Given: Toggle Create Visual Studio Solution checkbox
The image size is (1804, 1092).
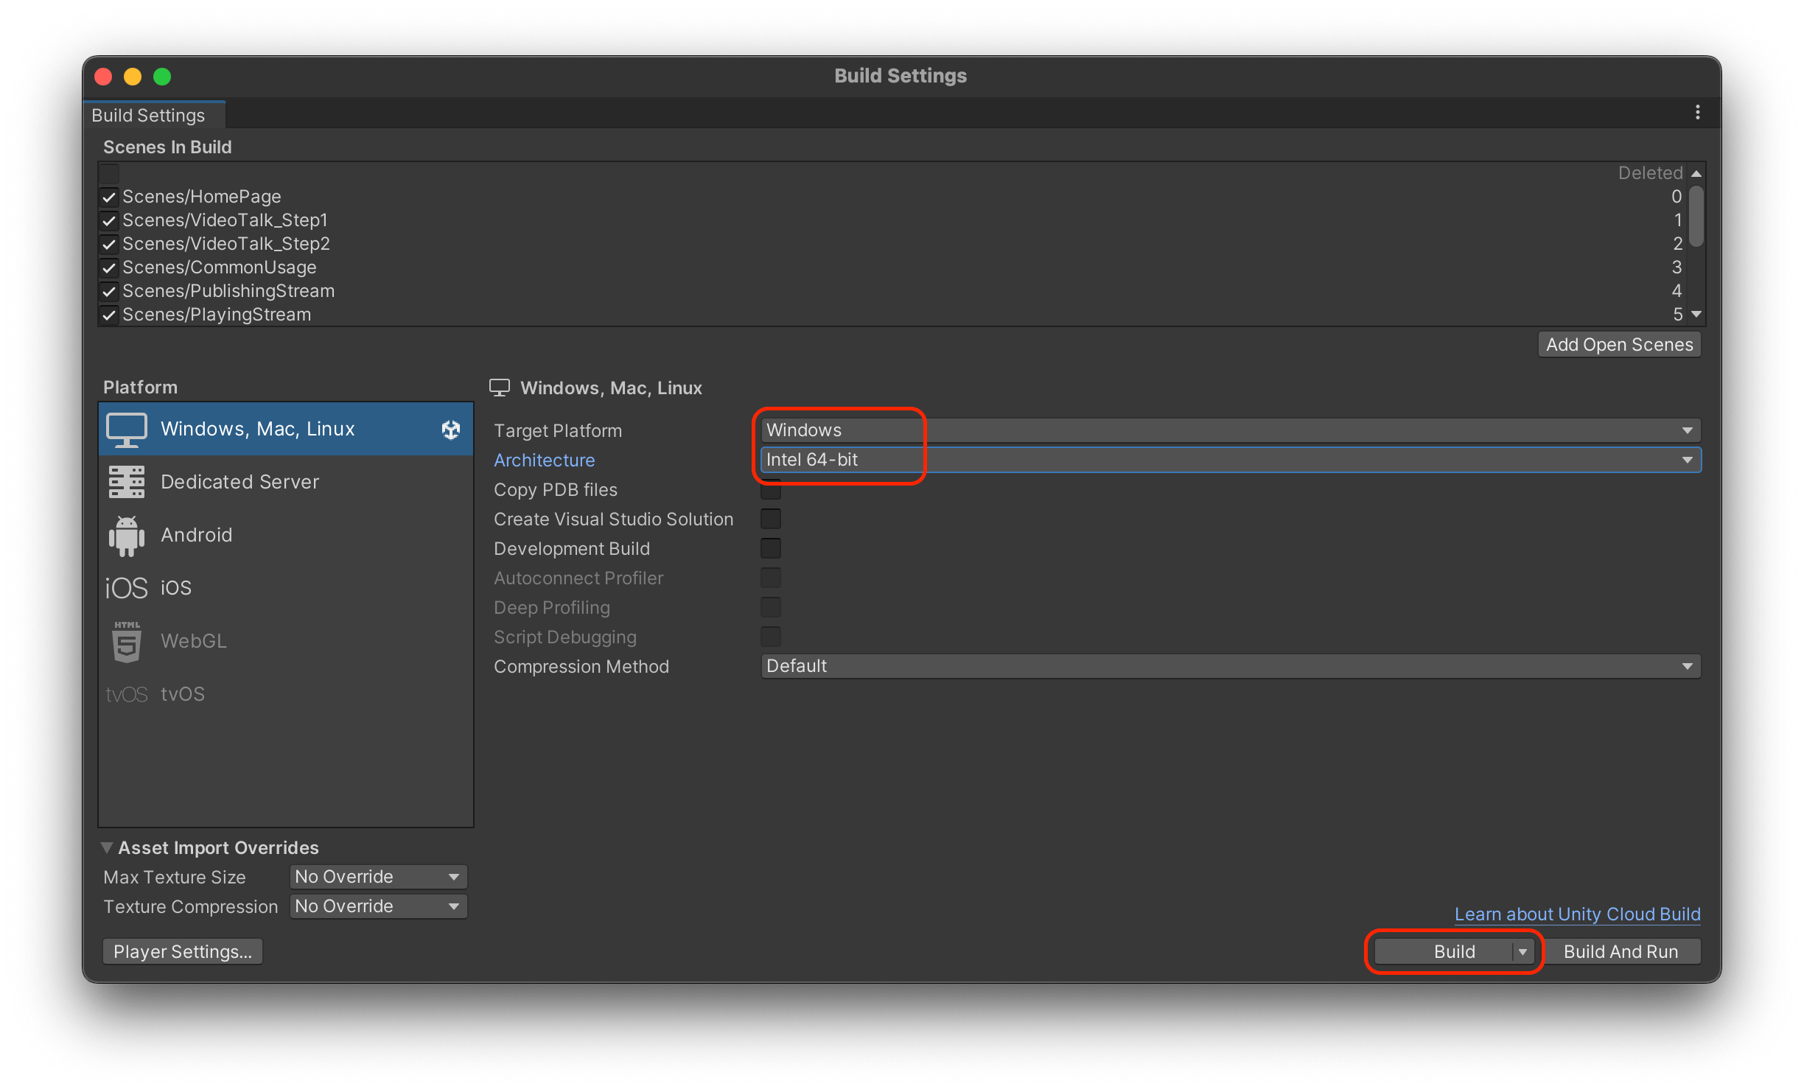Looking at the screenshot, I should coord(770,519).
